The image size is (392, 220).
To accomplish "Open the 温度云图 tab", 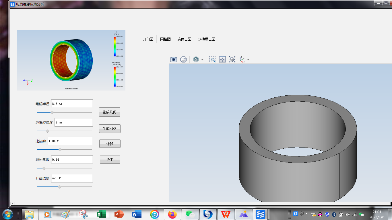I will point(184,39).
